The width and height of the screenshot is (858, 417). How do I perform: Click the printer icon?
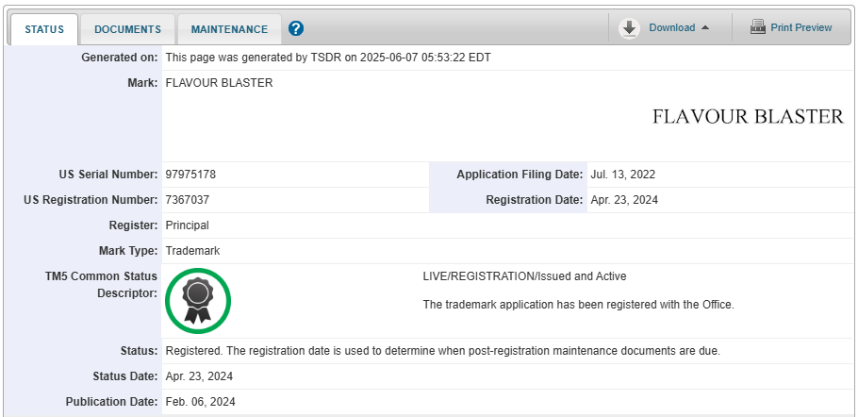click(758, 26)
